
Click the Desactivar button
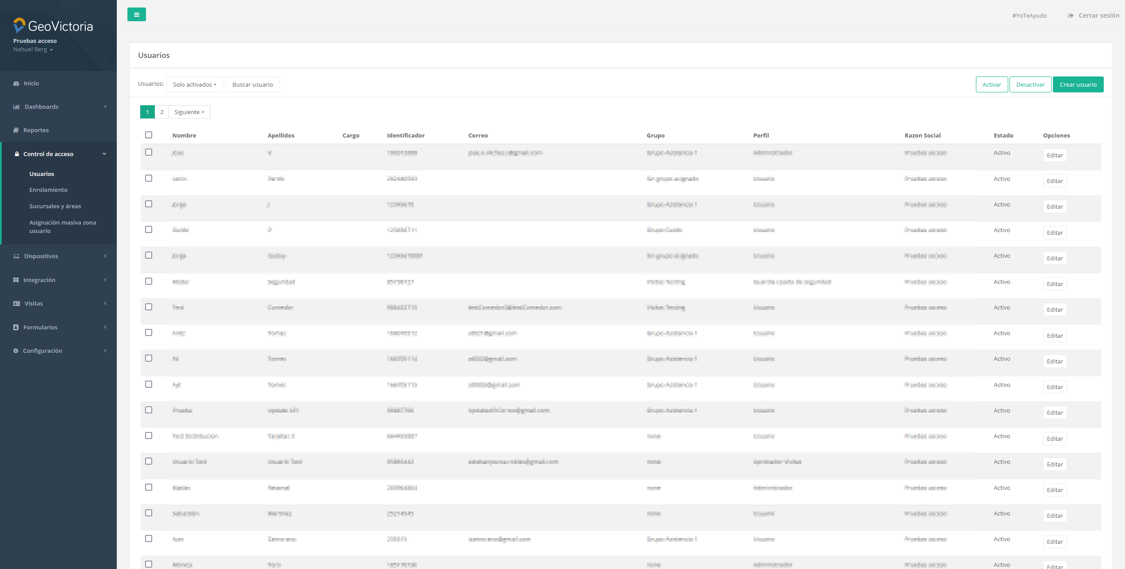coord(1030,84)
